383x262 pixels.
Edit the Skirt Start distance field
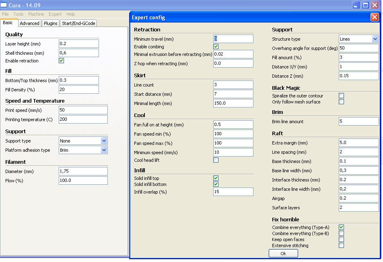click(x=233, y=94)
